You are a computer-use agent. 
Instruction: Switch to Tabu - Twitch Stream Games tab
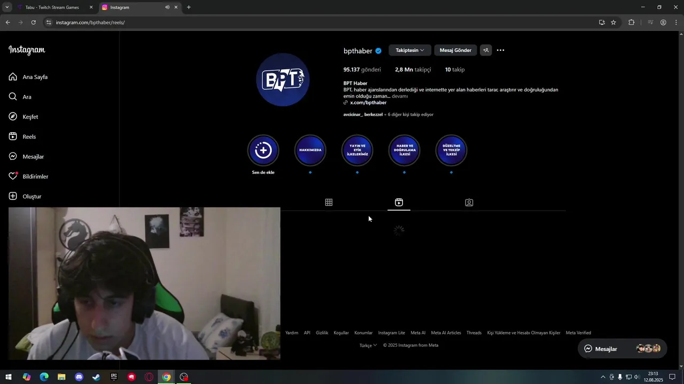click(52, 7)
